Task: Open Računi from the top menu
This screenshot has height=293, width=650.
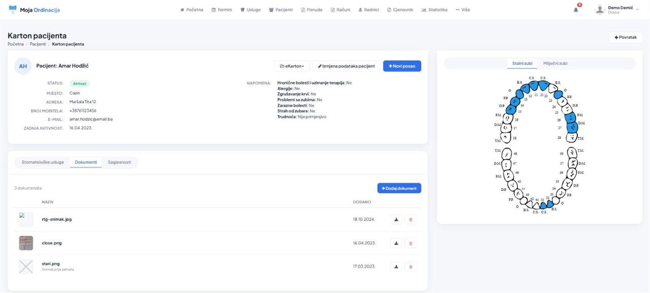Action: point(340,10)
